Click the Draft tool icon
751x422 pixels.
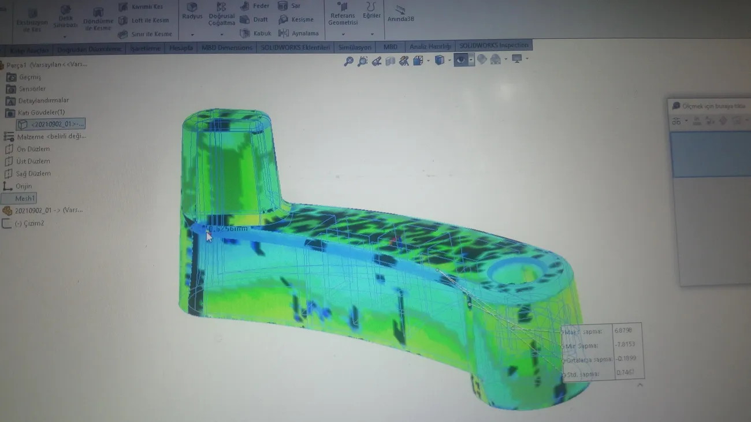click(x=245, y=20)
